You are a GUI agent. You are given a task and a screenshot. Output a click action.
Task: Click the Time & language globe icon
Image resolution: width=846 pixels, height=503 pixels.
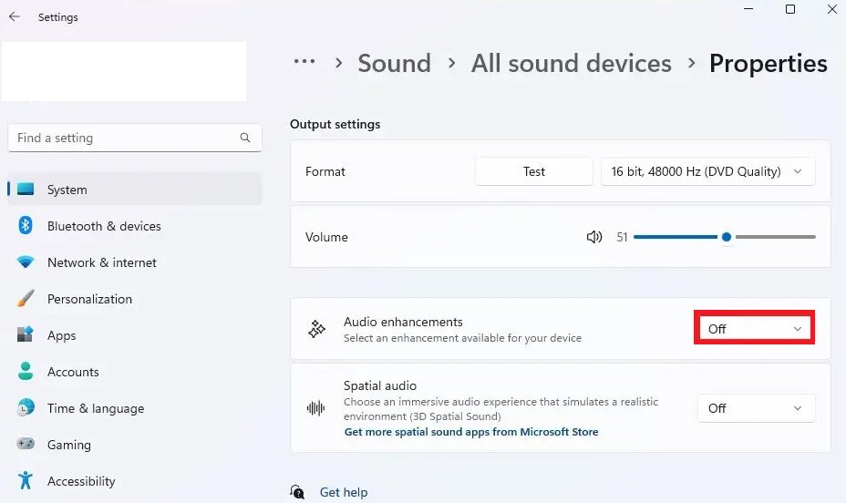(x=26, y=407)
